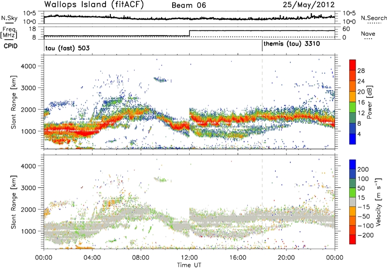The image size is (387, 268).
Task: Click the 'Time UT' axis title
Action: pos(189,265)
